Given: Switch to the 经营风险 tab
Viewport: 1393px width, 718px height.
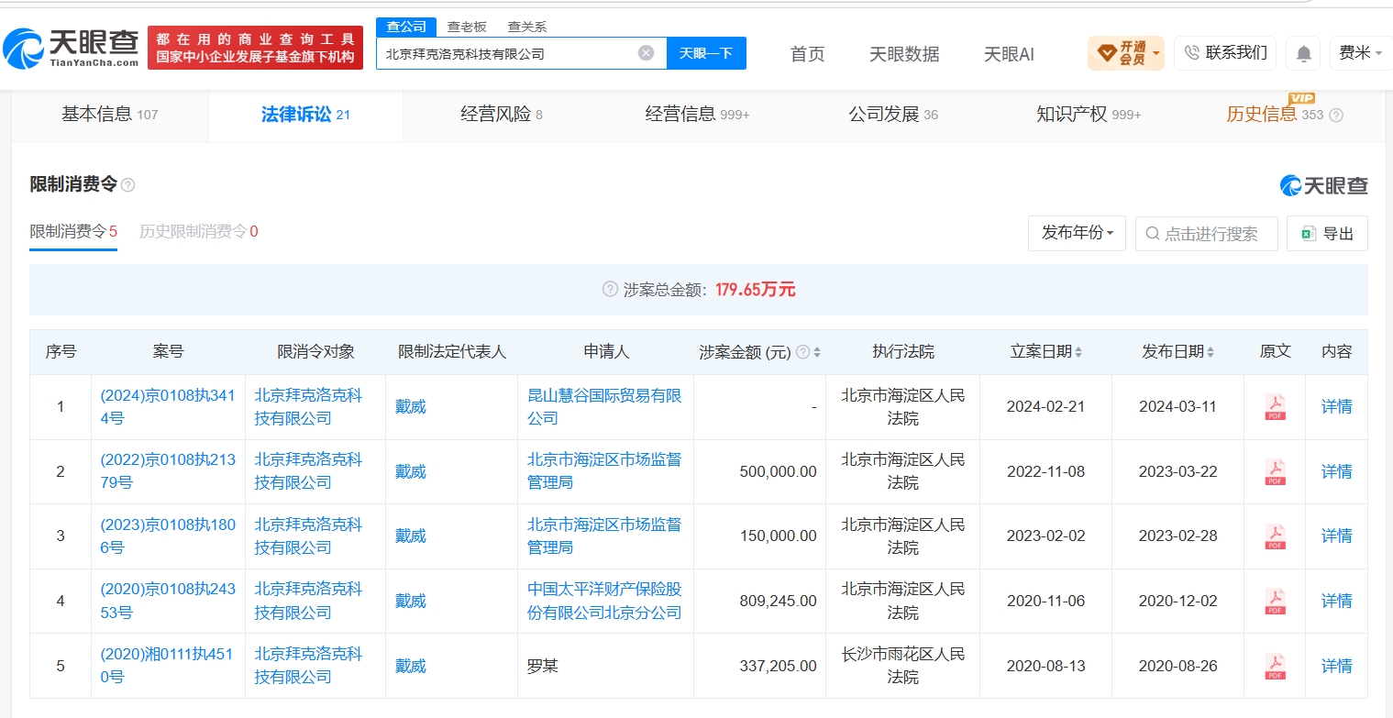Looking at the screenshot, I should [x=502, y=115].
